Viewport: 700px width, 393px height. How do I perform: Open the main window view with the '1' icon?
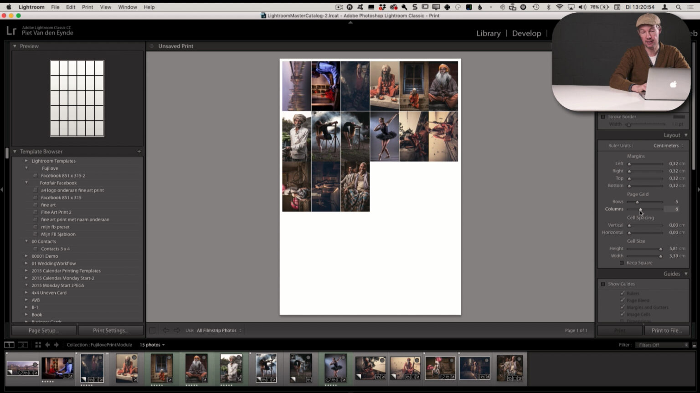coord(10,345)
